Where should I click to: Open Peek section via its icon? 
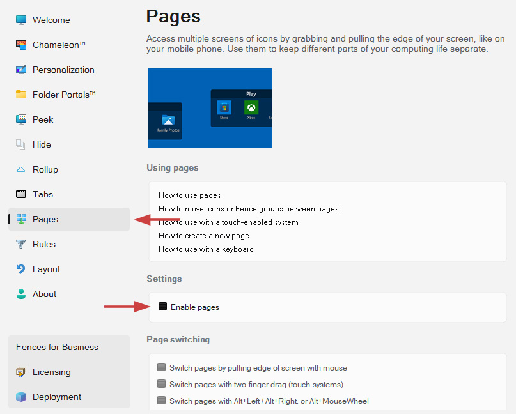click(x=21, y=119)
